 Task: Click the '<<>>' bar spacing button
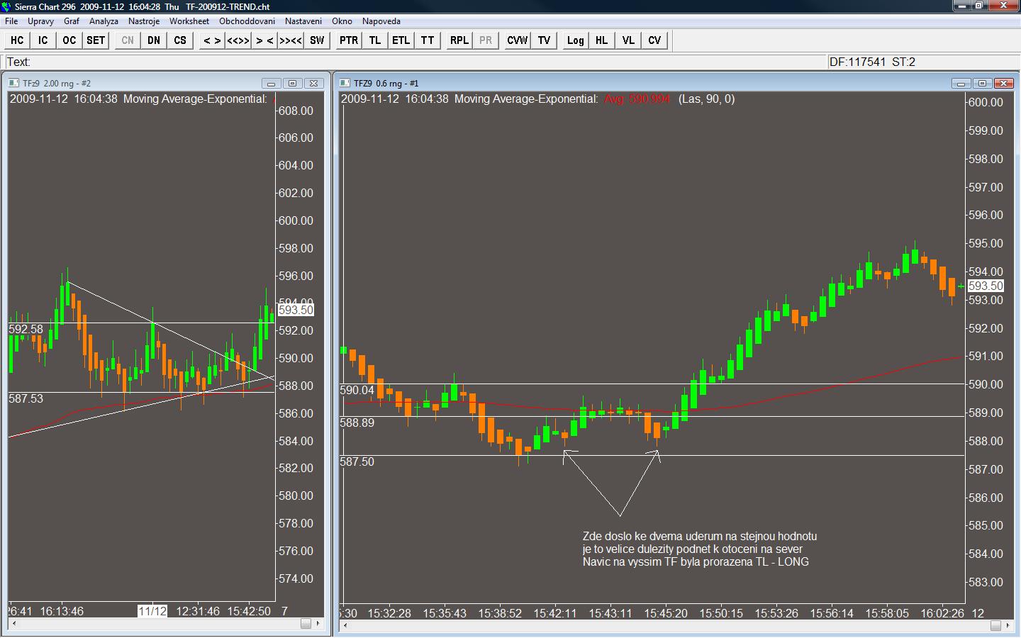tap(238, 40)
